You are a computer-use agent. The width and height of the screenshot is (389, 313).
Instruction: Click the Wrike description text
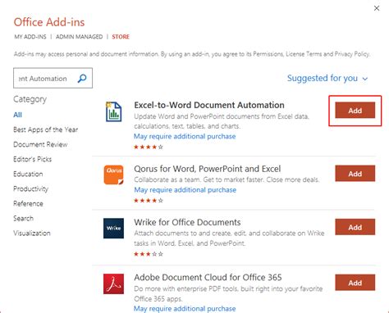pos(229,238)
